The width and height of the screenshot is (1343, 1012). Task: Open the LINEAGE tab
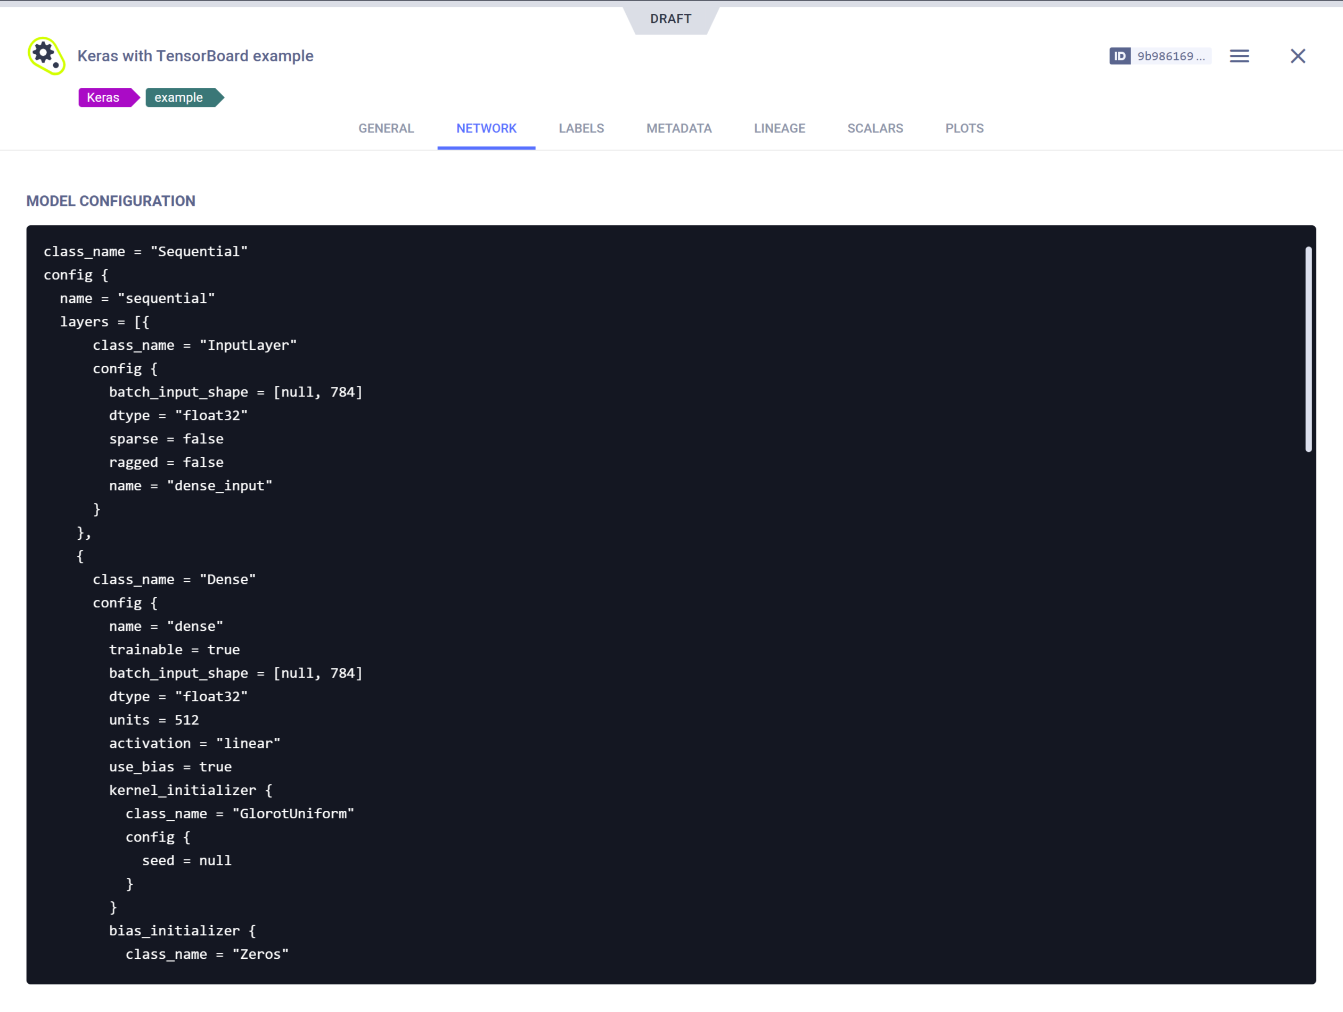pyautogui.click(x=780, y=128)
